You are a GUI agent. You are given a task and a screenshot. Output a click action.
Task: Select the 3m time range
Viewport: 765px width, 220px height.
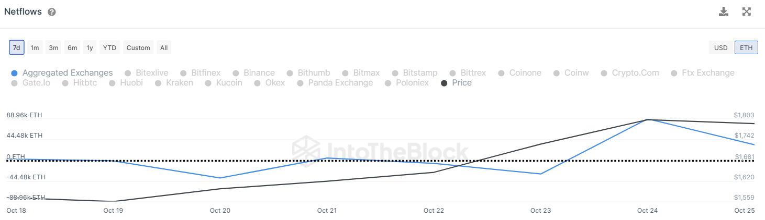pyautogui.click(x=53, y=48)
